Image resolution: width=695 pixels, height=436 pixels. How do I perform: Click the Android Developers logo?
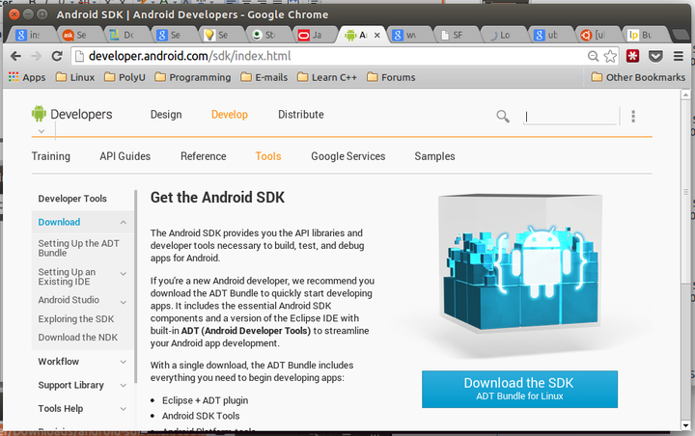click(x=72, y=115)
